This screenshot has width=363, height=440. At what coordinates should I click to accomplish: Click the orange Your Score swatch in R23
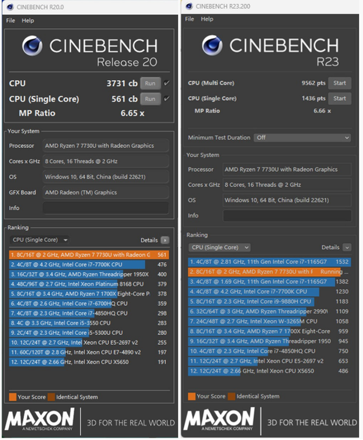tap(192, 396)
